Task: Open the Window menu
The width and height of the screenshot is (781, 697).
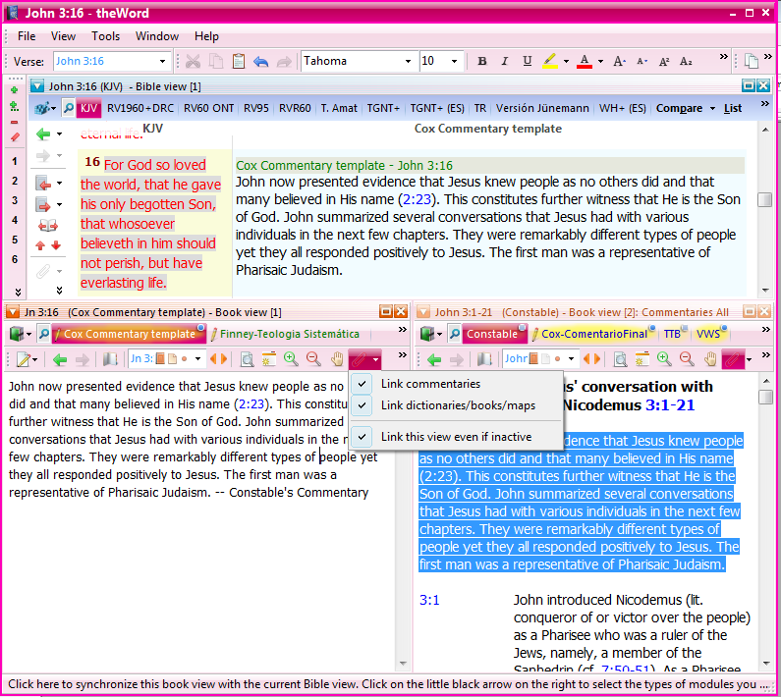Action: click(157, 36)
